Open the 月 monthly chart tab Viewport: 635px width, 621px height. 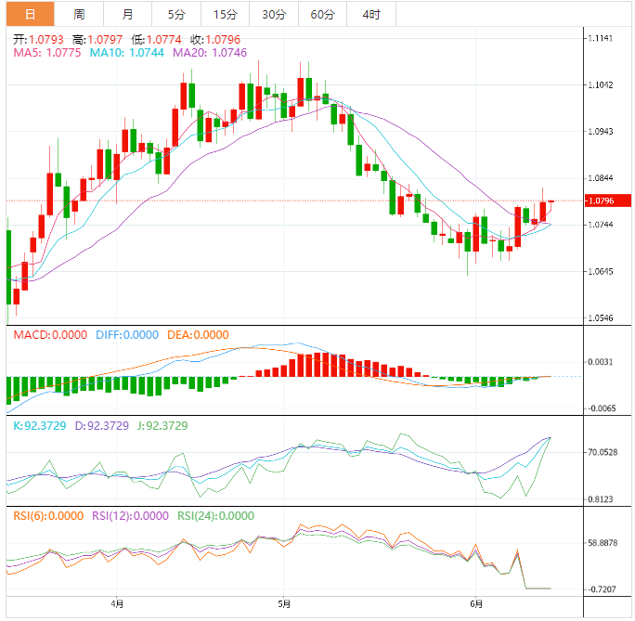tap(127, 14)
